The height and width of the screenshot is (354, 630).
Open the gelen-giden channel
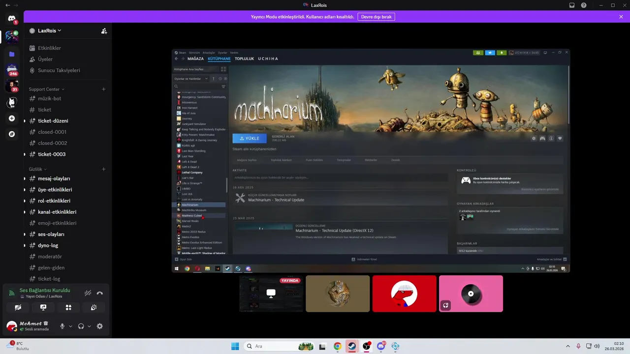pyautogui.click(x=67, y=267)
